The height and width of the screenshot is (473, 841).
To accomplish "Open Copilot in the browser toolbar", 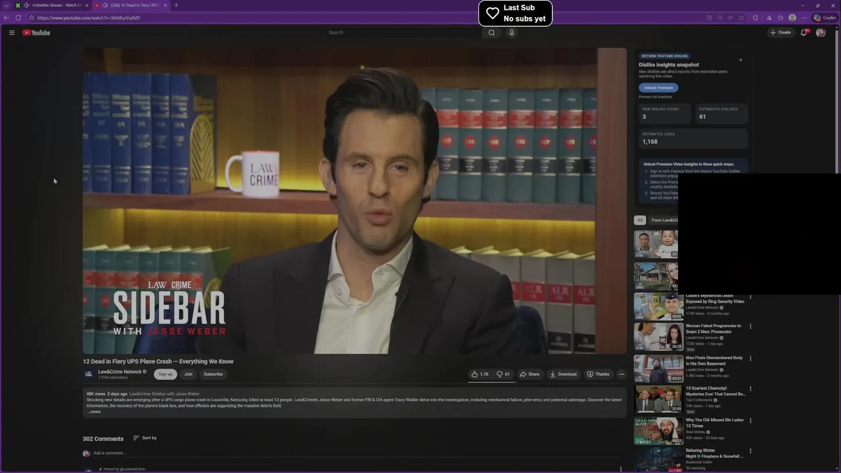I will tap(825, 18).
